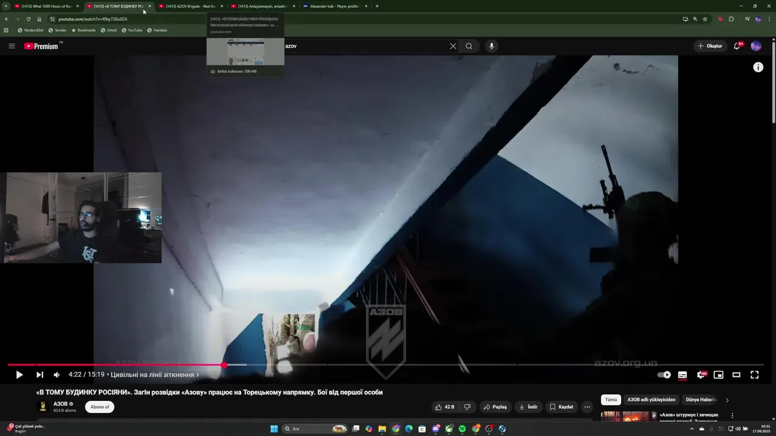Image resolution: width=776 pixels, height=436 pixels.
Task: Save video with Kaydet button
Action: click(x=561, y=407)
